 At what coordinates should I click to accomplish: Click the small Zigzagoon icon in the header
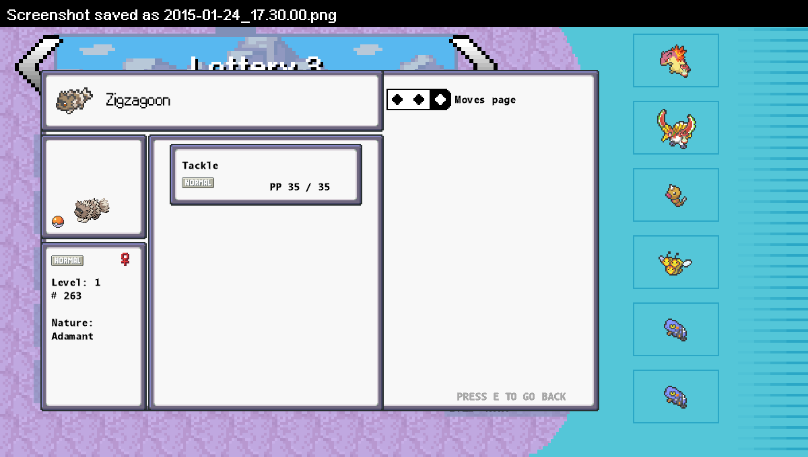click(x=74, y=100)
